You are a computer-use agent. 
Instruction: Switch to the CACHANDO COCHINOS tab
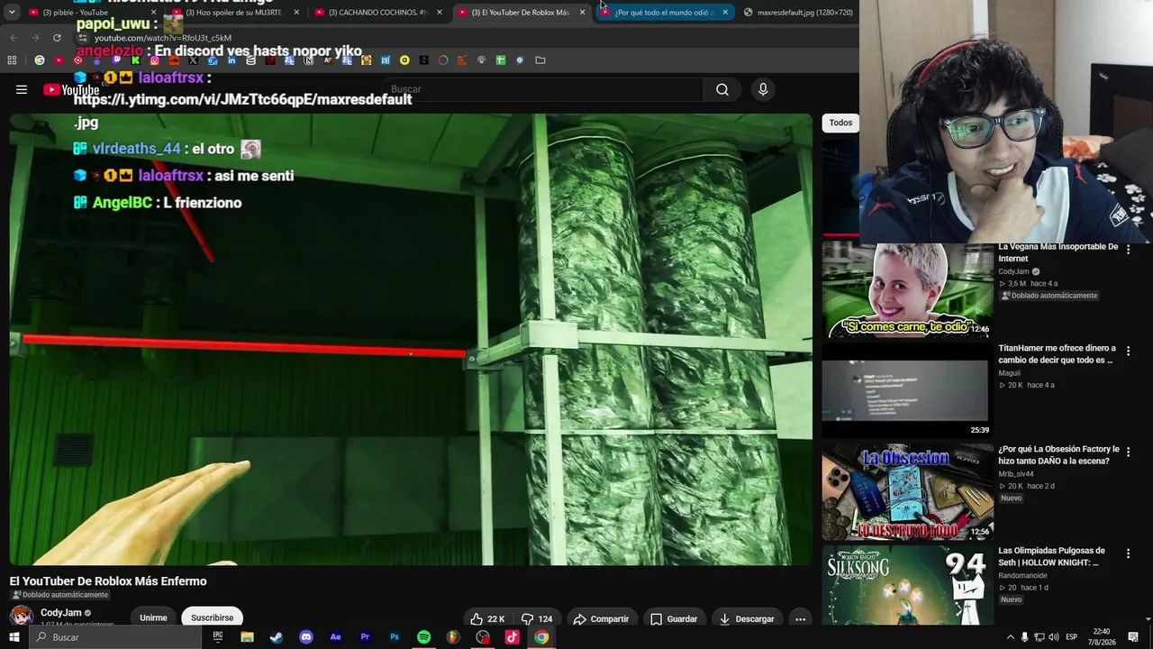point(377,12)
